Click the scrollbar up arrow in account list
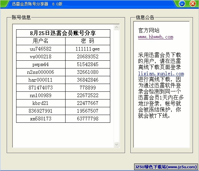The image size is (199, 171). tap(116, 27)
